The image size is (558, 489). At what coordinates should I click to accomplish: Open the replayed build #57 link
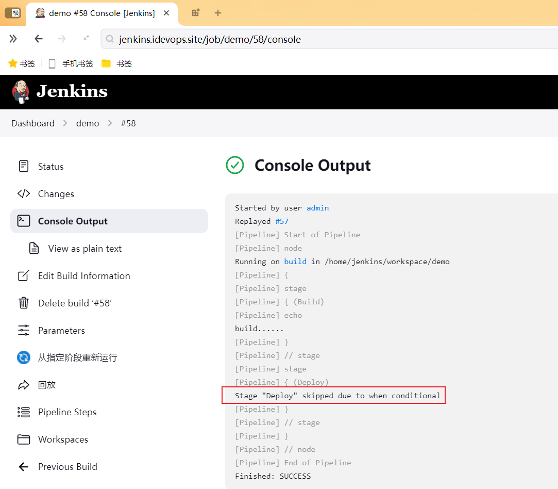coord(282,221)
